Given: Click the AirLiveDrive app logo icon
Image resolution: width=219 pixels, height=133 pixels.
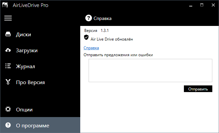Looking at the screenshot, I should pyautogui.click(x=5, y=5).
